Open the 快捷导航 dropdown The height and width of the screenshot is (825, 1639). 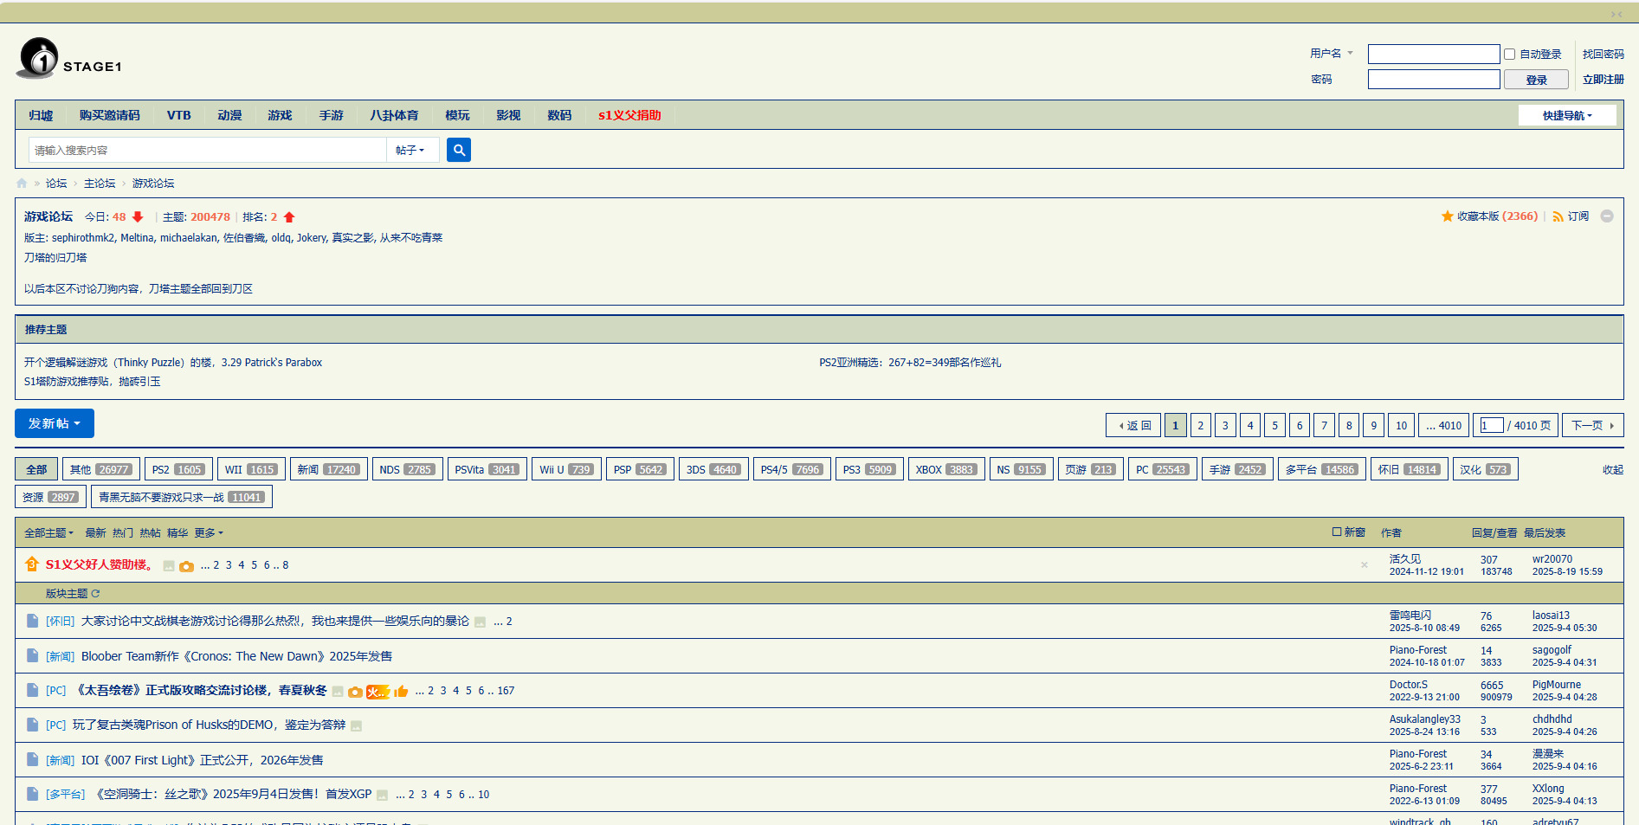coord(1567,115)
